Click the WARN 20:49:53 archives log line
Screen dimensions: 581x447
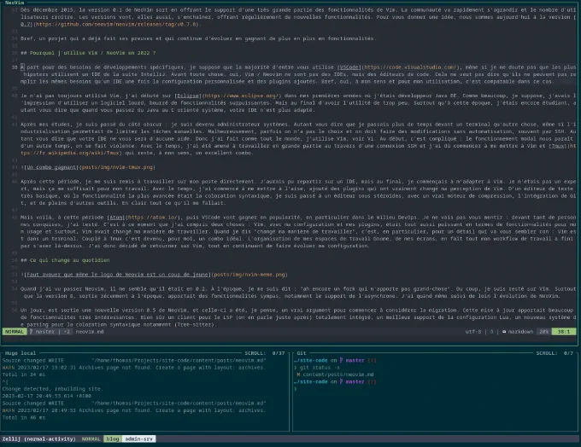point(134,410)
